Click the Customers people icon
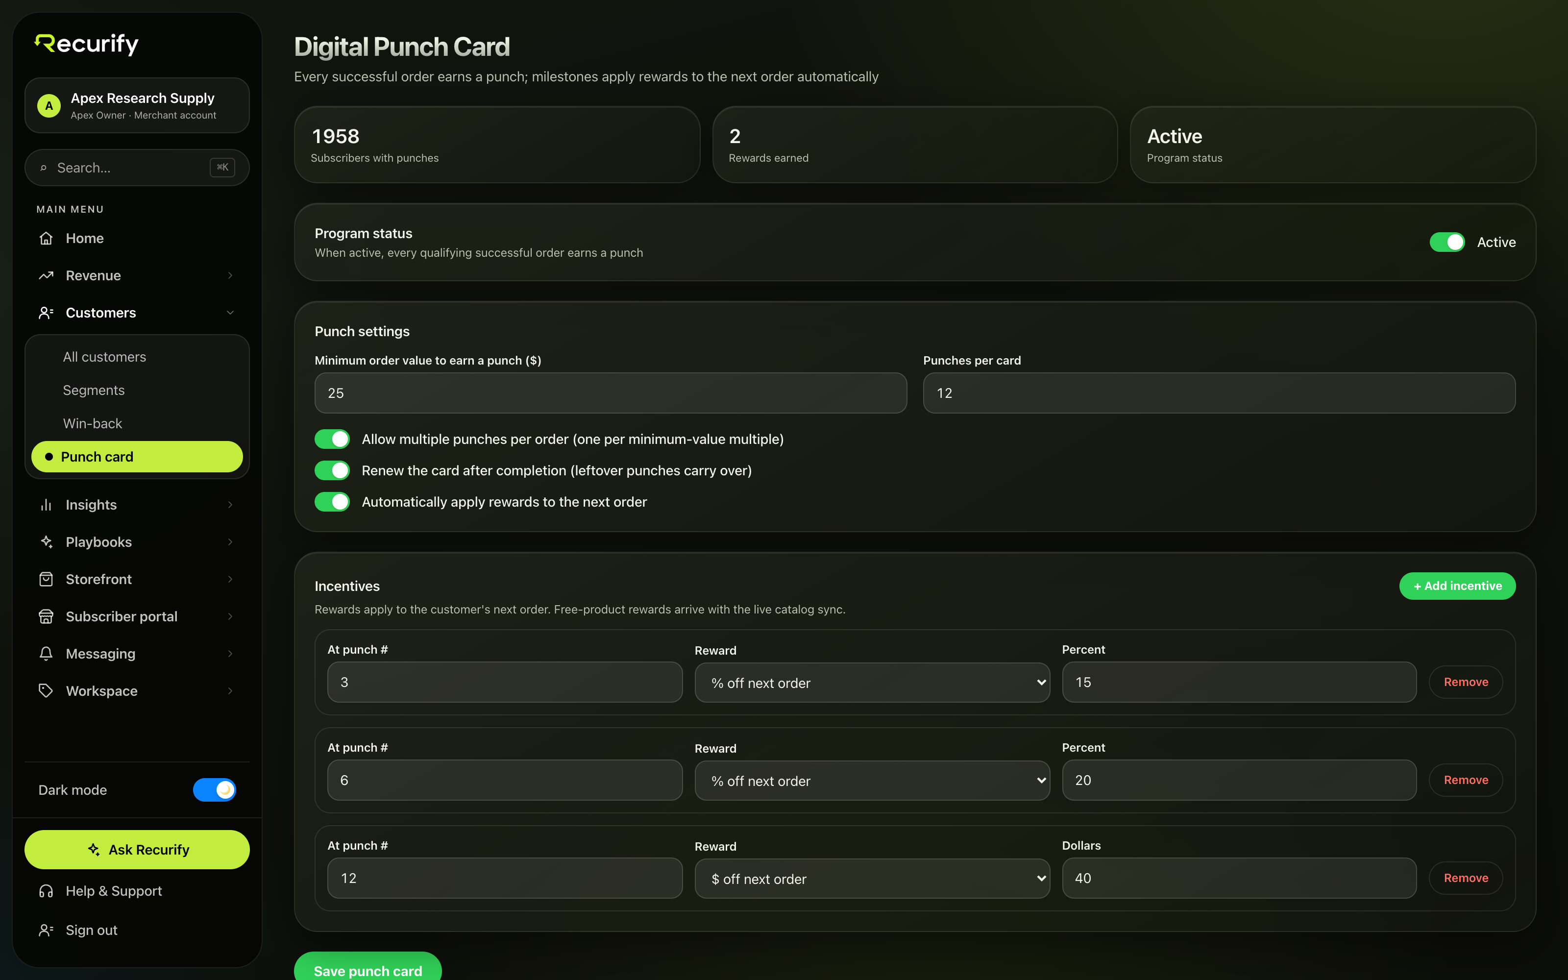 pyautogui.click(x=46, y=313)
